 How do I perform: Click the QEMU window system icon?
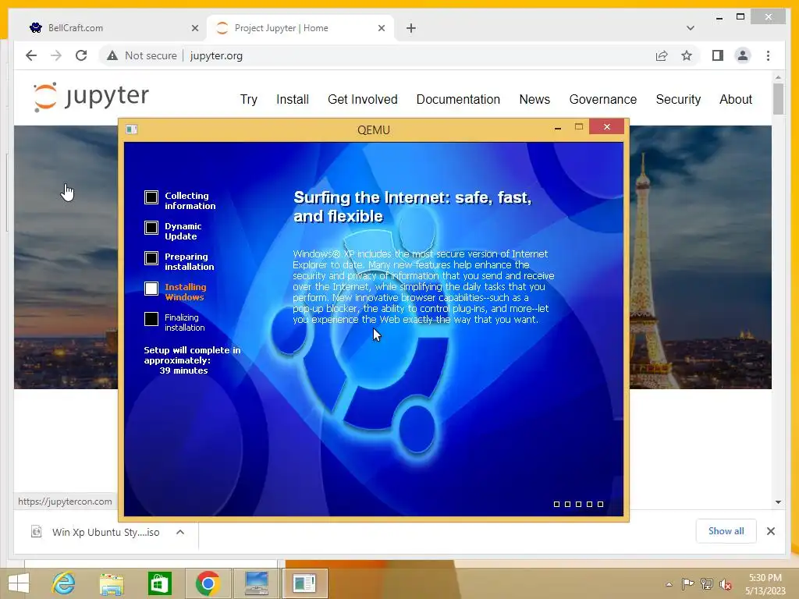(131, 129)
